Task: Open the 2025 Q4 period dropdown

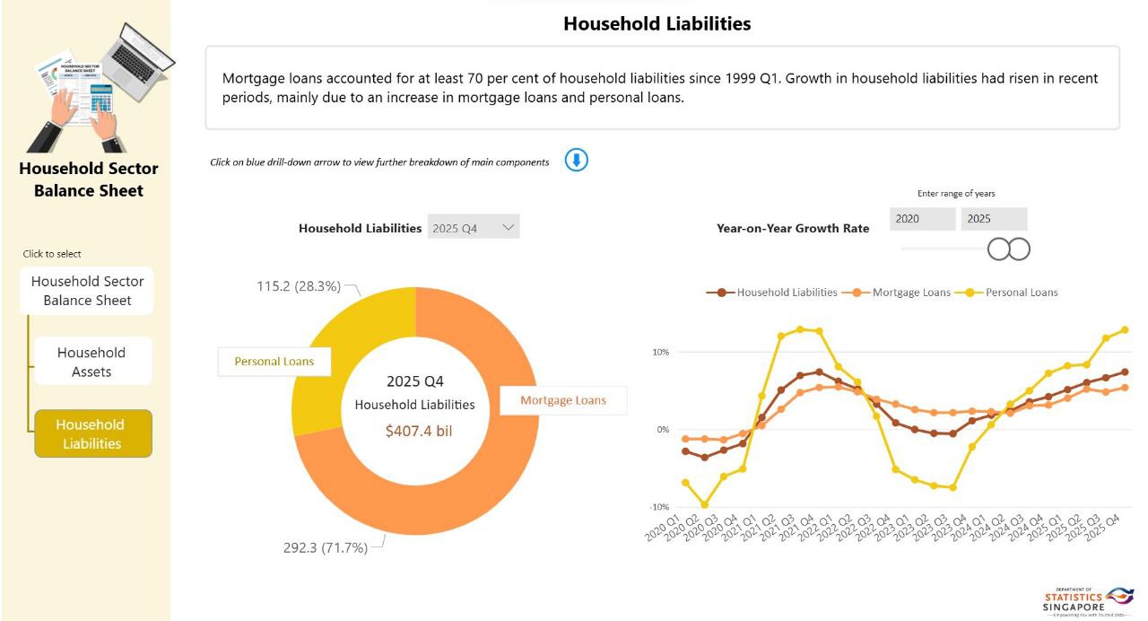Action: (x=474, y=228)
